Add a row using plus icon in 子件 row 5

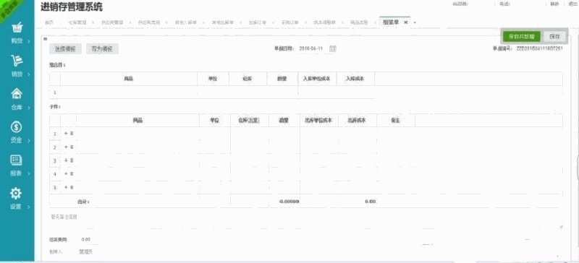66,187
